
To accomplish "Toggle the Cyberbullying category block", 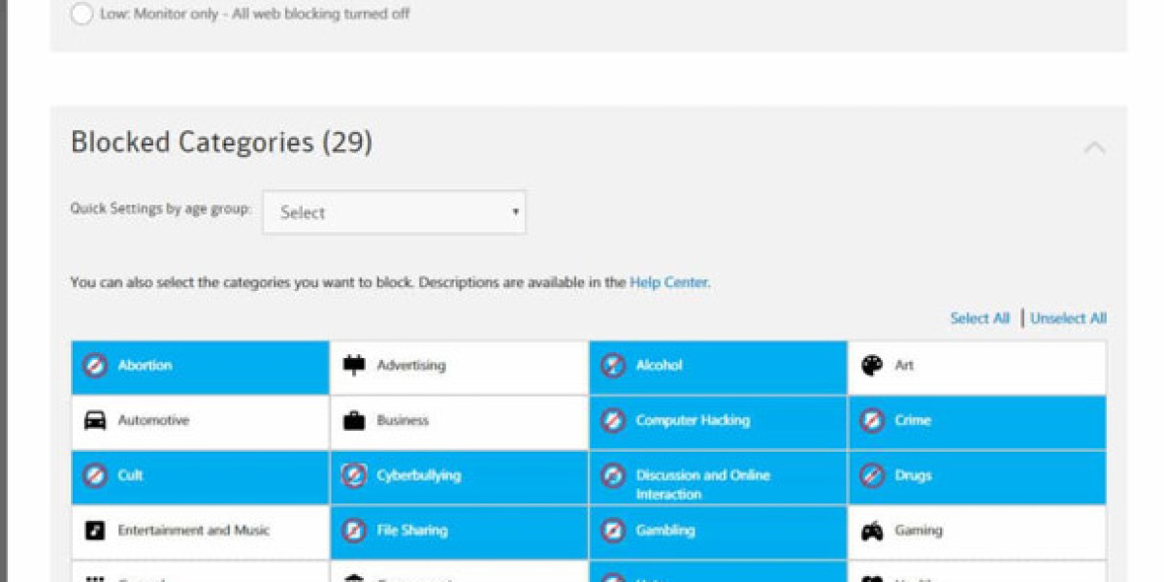I will tap(459, 476).
